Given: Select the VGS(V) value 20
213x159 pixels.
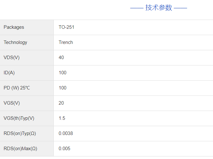Looking at the screenshot, I should (x=61, y=103).
